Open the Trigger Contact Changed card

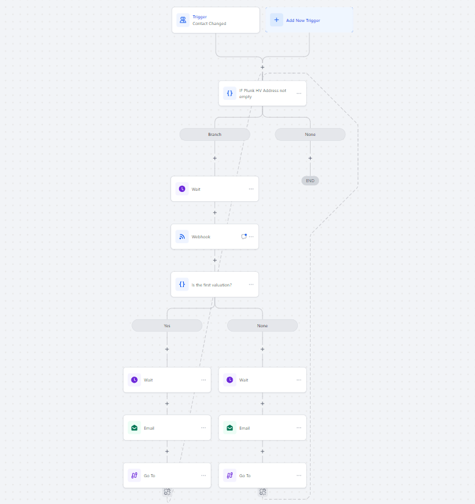point(216,20)
